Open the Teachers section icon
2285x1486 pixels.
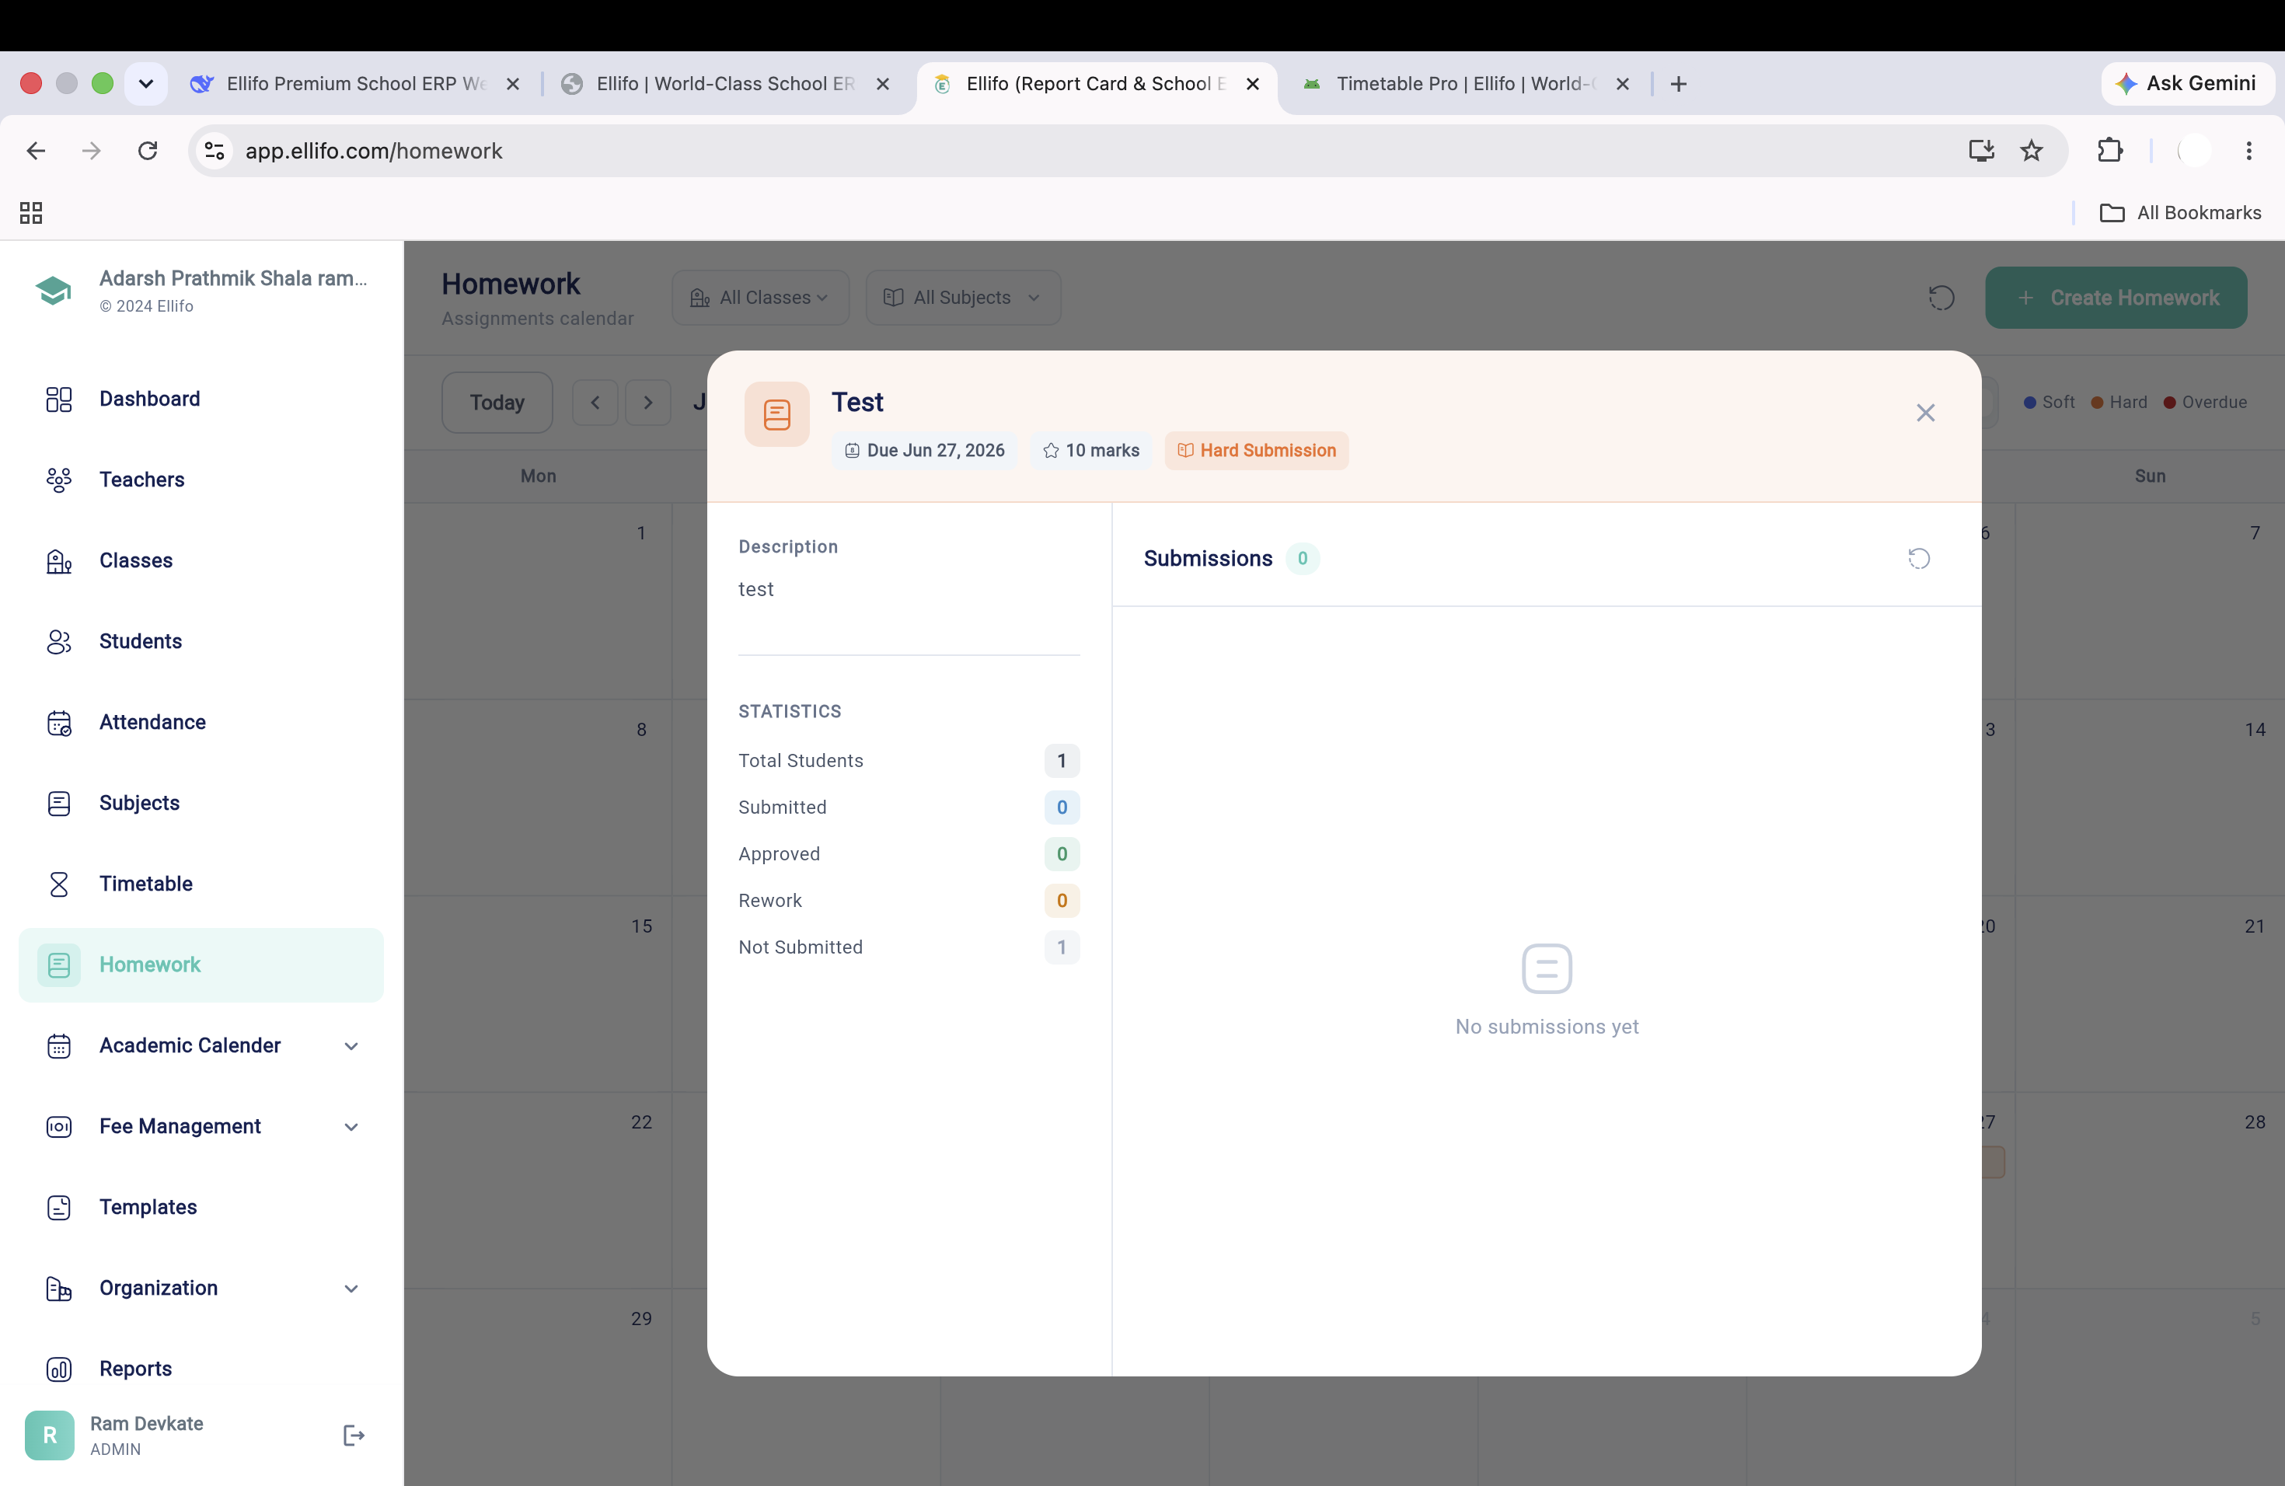[58, 480]
